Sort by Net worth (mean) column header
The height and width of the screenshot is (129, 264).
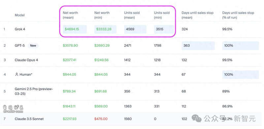click(x=70, y=15)
